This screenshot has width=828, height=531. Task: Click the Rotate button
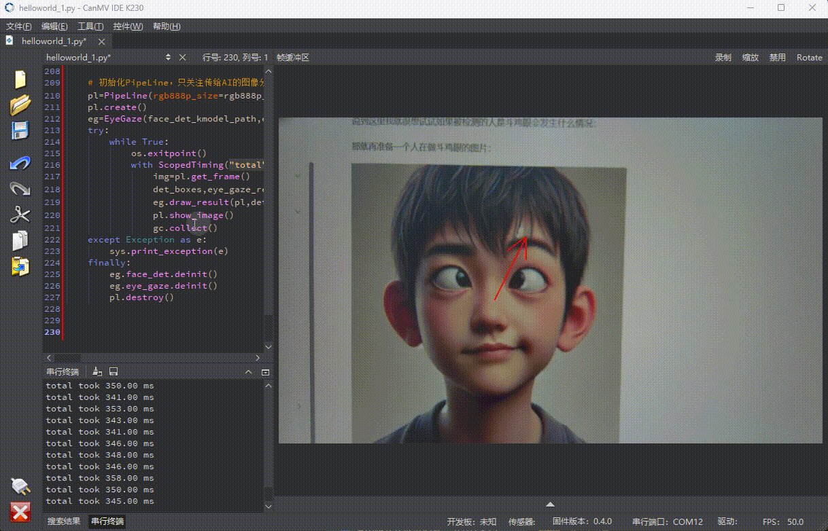point(810,58)
